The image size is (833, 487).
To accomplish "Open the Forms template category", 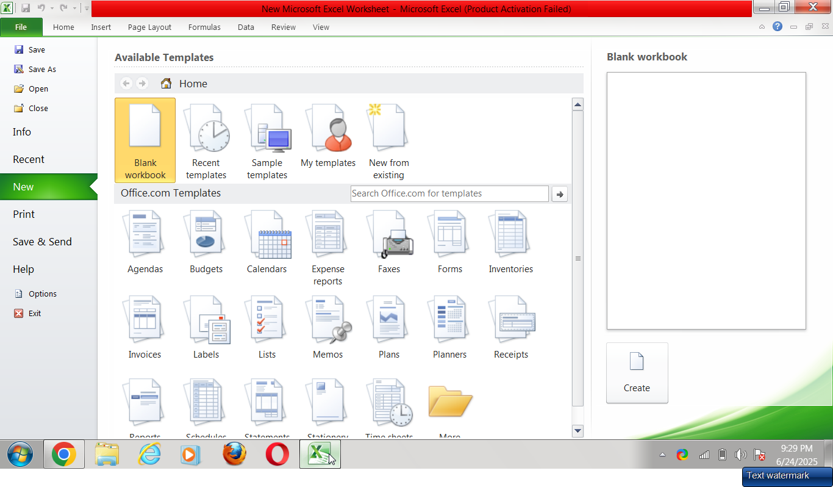I will click(450, 242).
